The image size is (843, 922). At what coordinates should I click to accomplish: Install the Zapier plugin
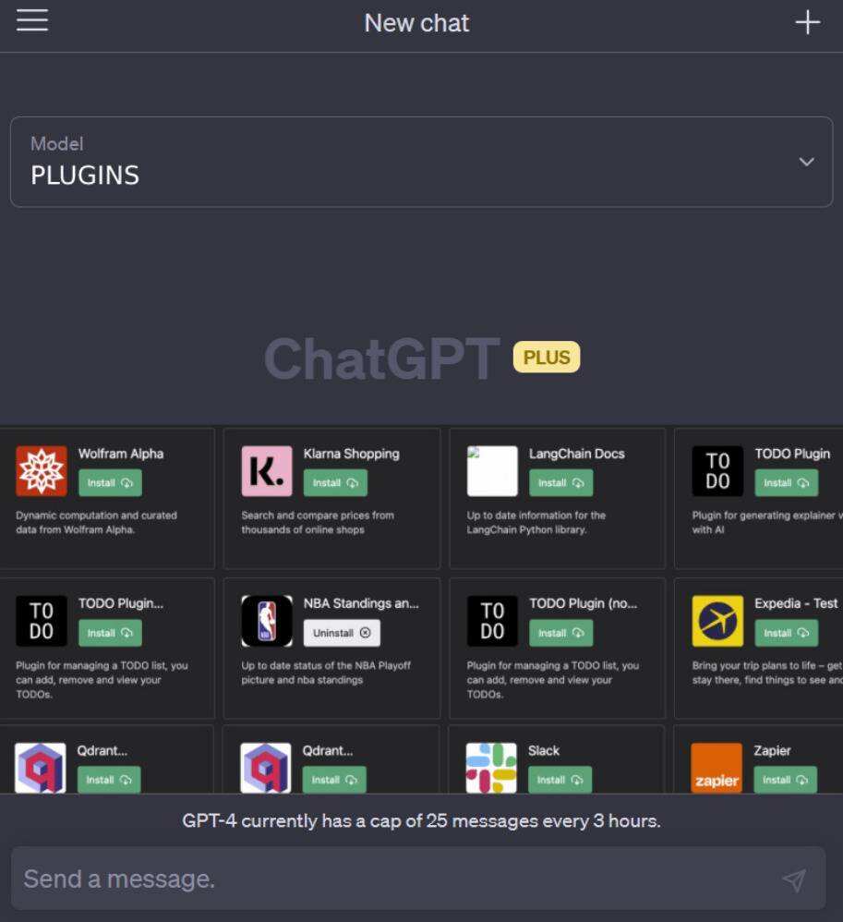point(785,780)
